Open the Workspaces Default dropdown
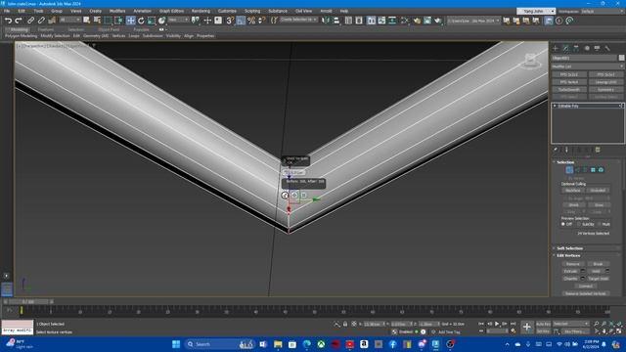This screenshot has height=352, width=626. 603,11
